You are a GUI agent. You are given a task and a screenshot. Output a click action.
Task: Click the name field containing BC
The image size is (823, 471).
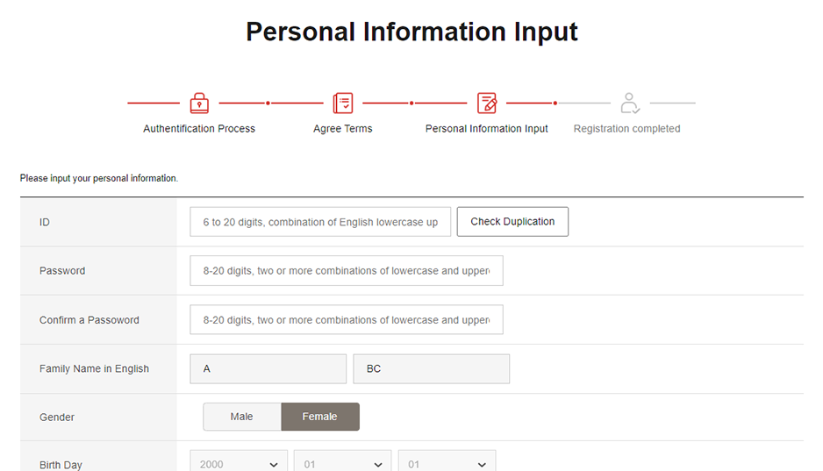[x=431, y=369]
